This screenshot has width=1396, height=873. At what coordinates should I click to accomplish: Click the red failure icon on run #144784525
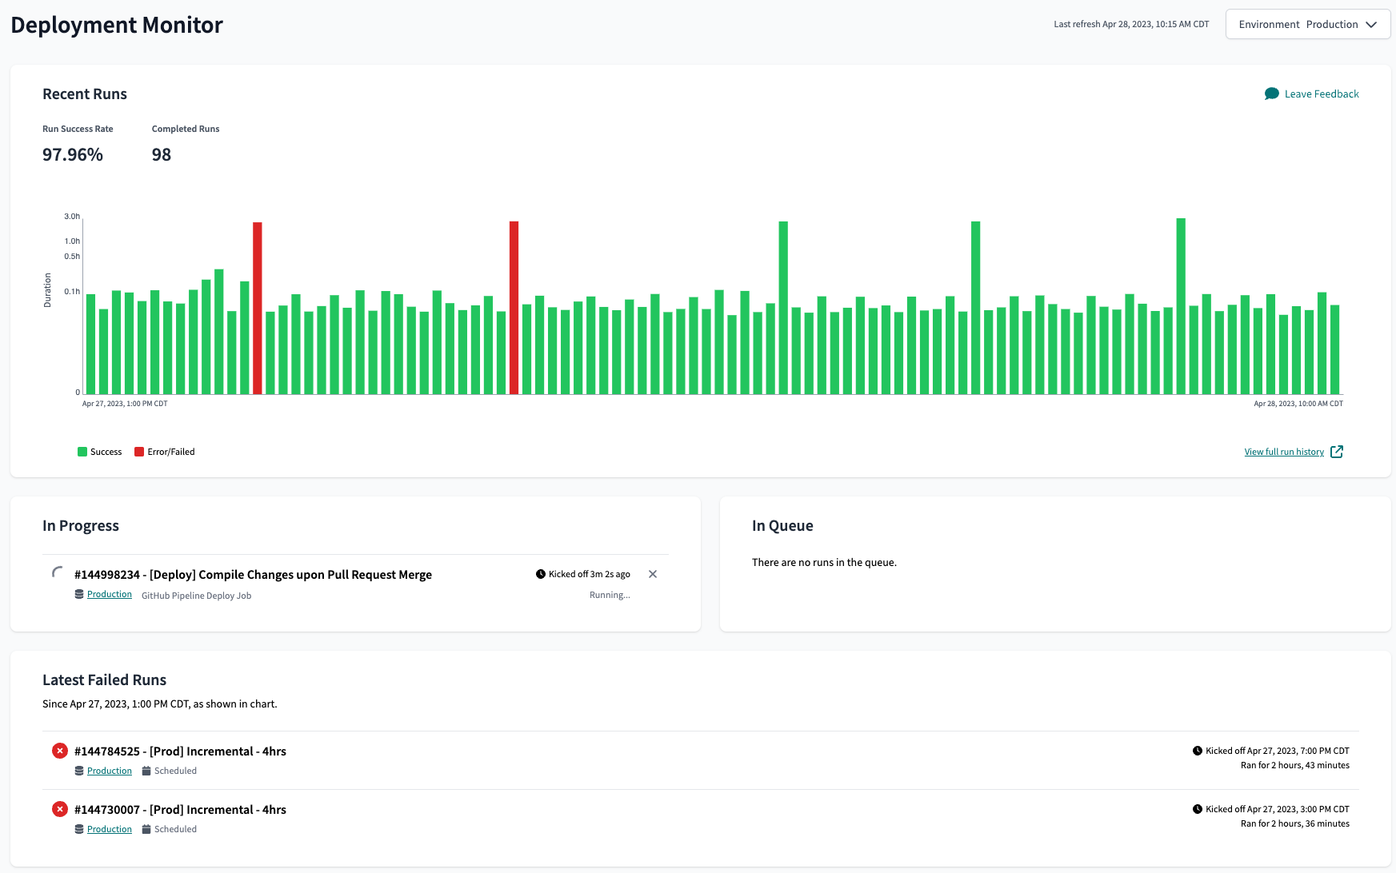(x=59, y=750)
